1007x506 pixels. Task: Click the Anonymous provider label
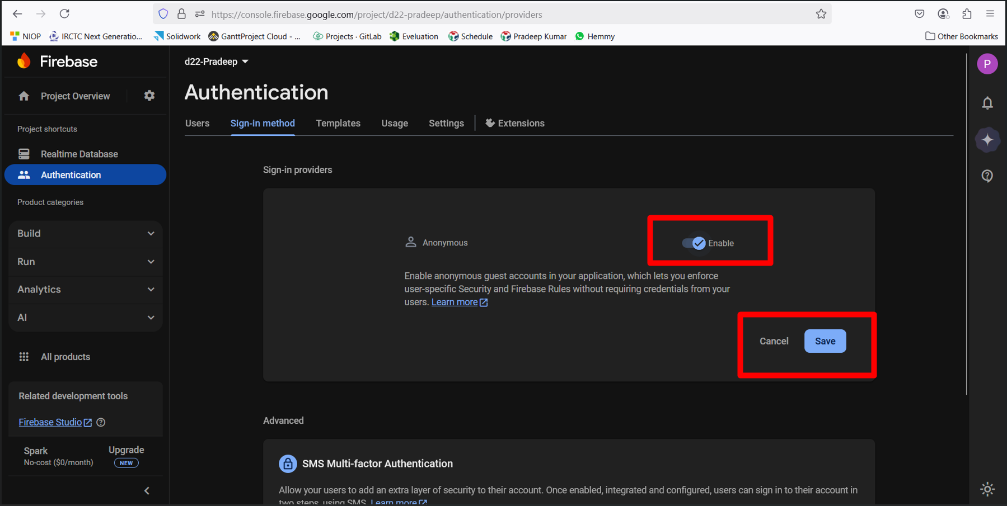445,243
